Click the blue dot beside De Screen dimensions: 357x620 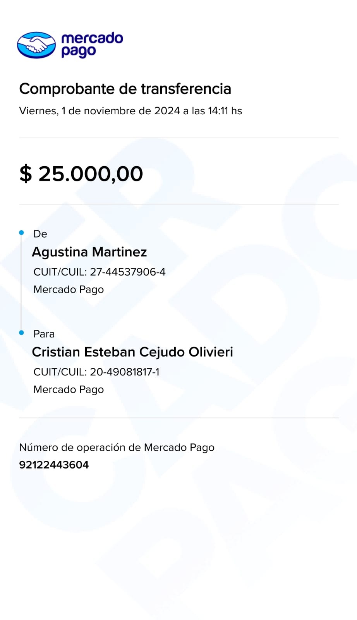pyautogui.click(x=22, y=232)
